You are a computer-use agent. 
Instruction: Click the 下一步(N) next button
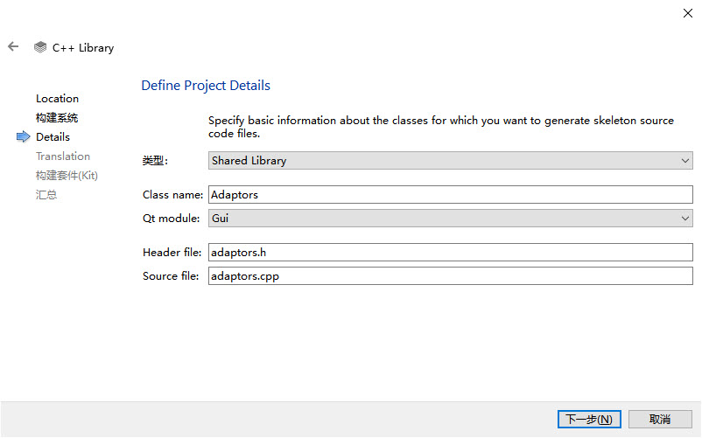pyautogui.click(x=589, y=420)
